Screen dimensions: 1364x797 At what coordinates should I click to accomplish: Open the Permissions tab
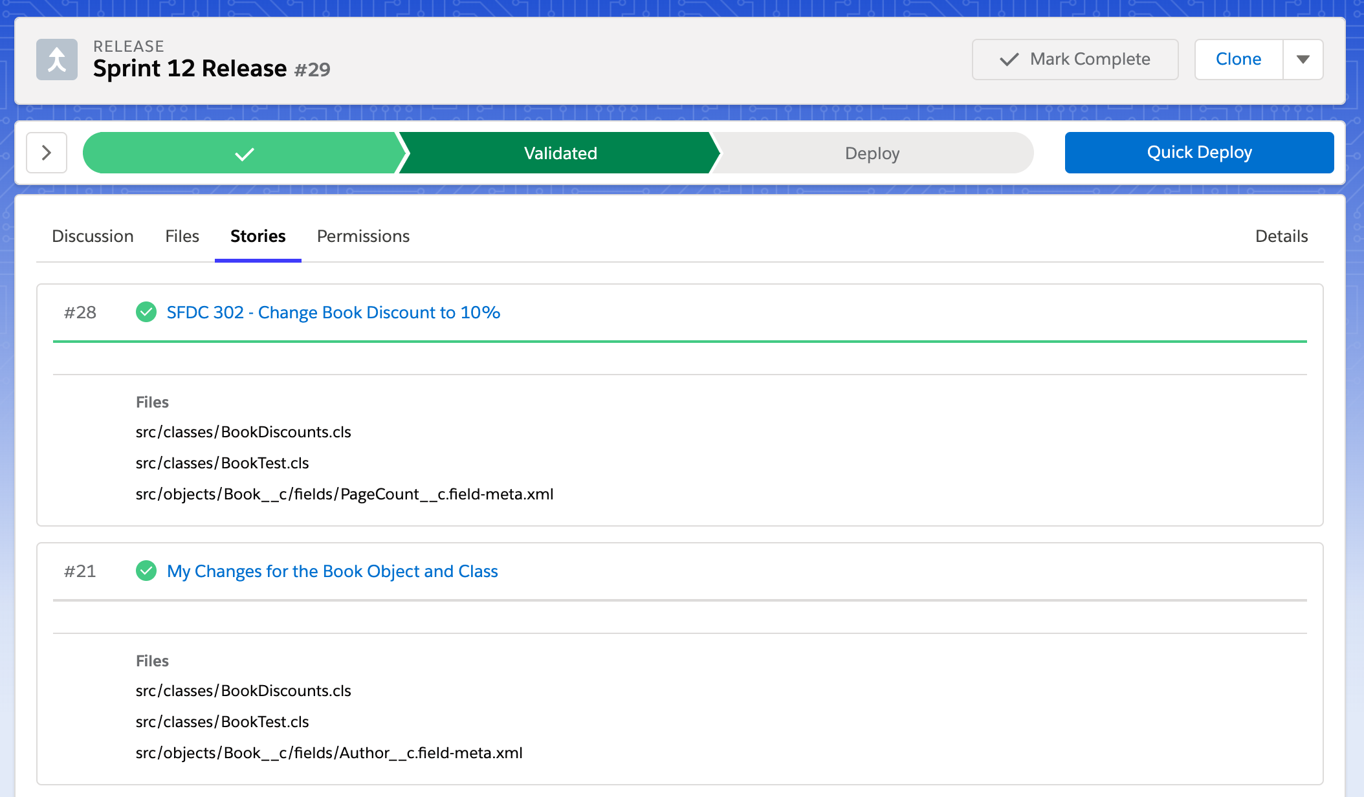[362, 236]
